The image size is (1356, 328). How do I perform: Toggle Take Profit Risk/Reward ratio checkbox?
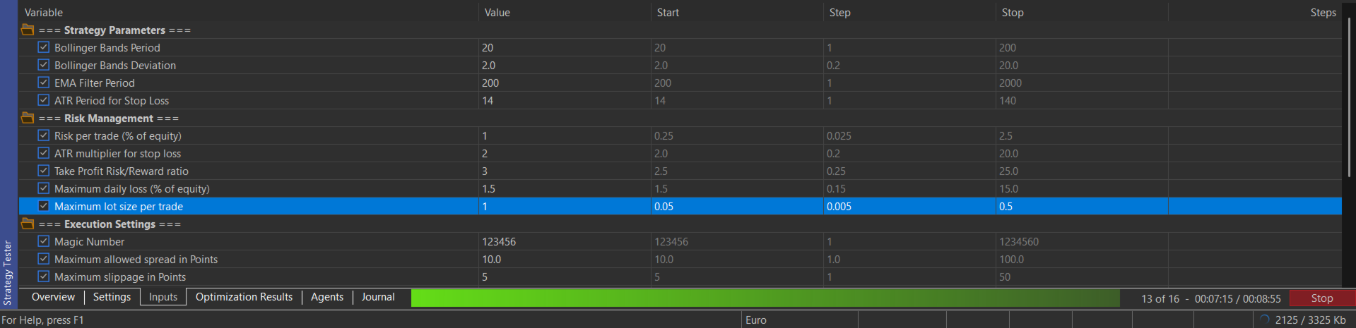(x=44, y=171)
